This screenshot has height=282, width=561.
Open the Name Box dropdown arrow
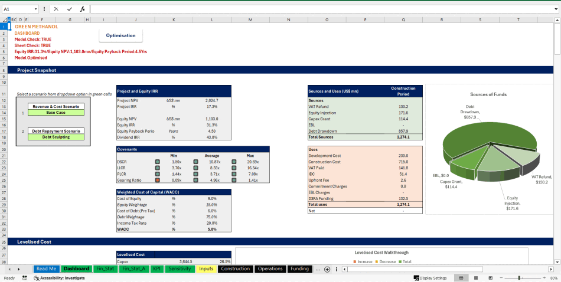coord(36,9)
